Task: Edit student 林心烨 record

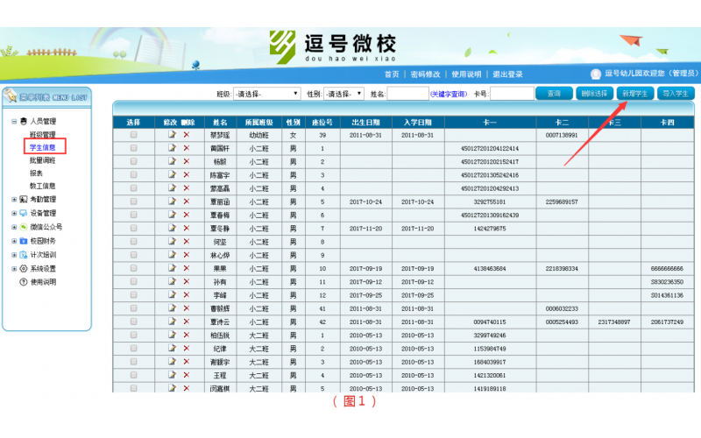Action: (x=172, y=255)
